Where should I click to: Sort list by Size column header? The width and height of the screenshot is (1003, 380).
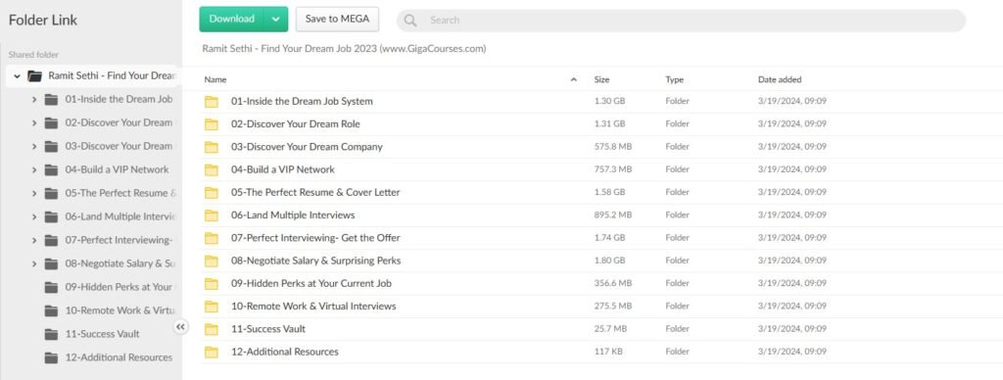[601, 80]
